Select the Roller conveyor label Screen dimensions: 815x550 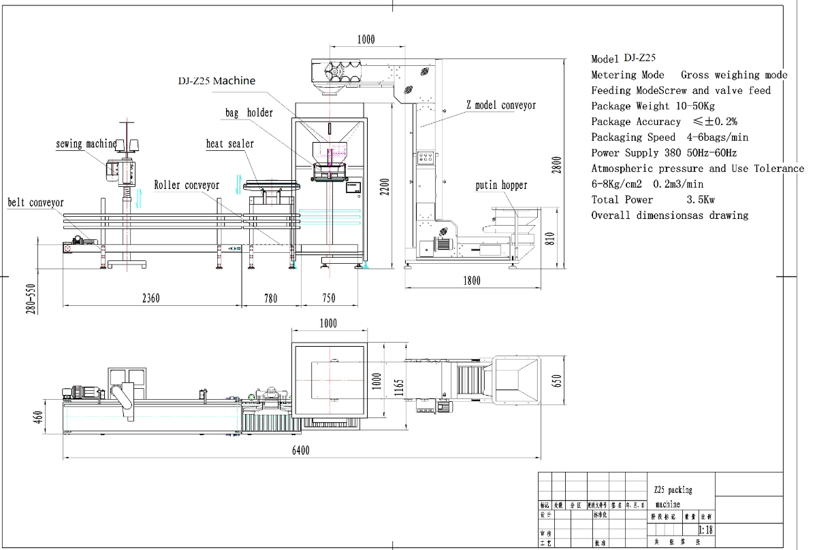(x=185, y=185)
